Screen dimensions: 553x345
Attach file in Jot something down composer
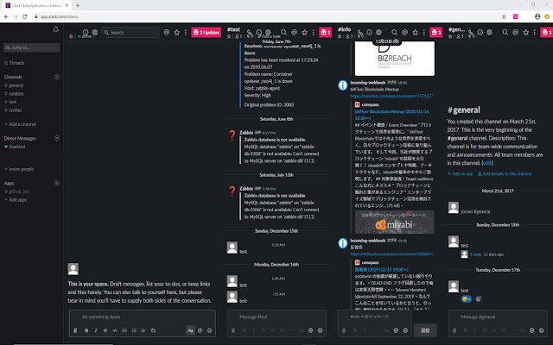coord(75,330)
